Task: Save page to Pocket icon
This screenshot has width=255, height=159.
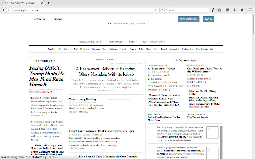Action: [x=227, y=10]
